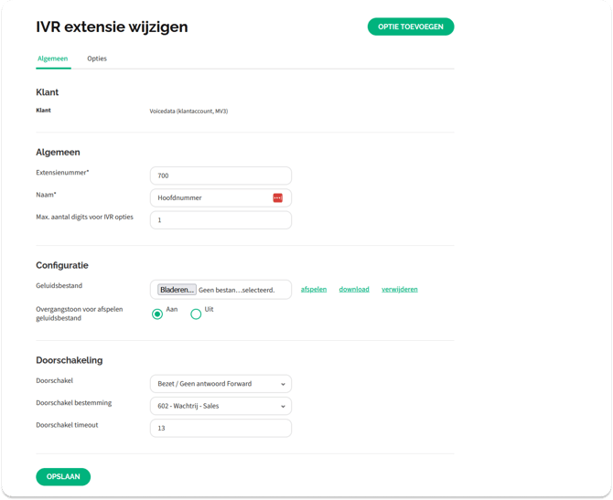This screenshot has width=613, height=500.
Task: Click the afspelen link
Action: coord(314,289)
